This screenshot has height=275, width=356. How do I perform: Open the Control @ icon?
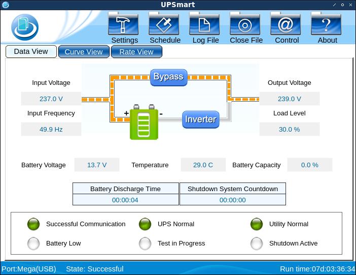pyautogui.click(x=286, y=24)
